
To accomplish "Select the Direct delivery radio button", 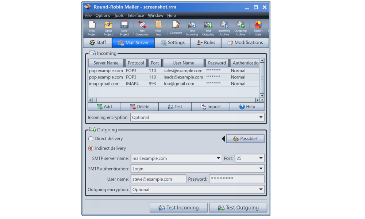I will click(91, 139).
